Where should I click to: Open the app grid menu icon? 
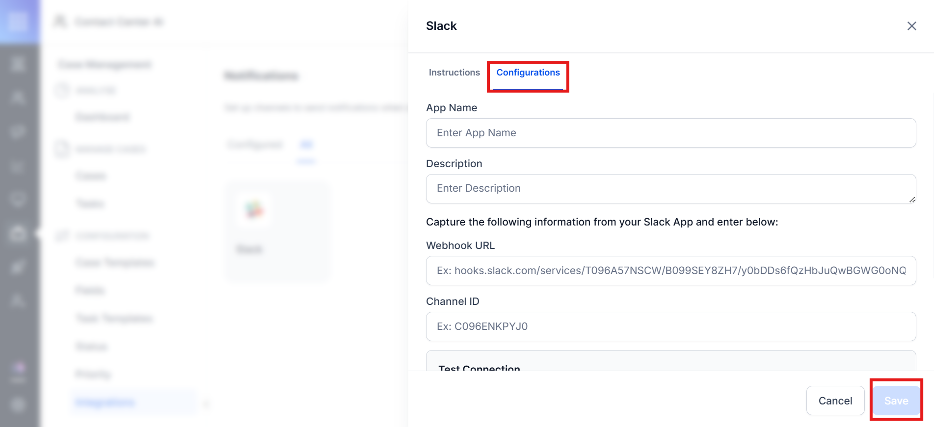point(19,21)
